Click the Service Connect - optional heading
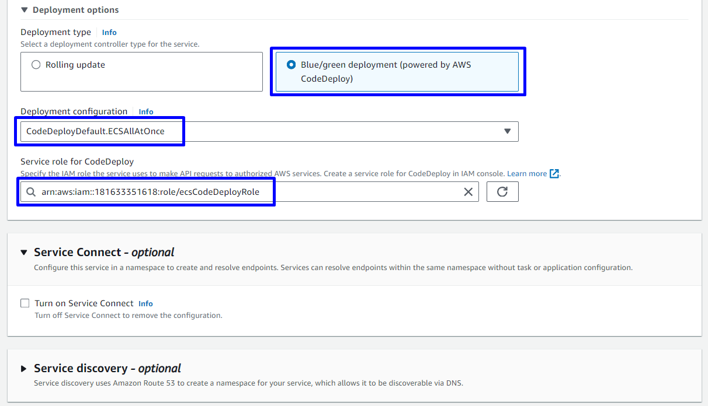This screenshot has width=708, height=406. pos(104,253)
